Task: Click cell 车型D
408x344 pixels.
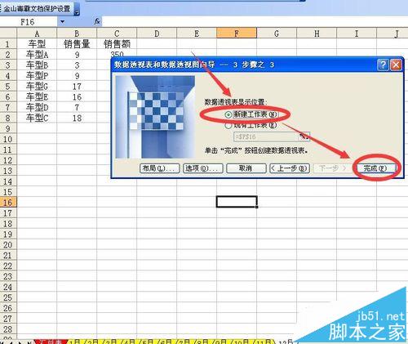Action: tap(37, 107)
